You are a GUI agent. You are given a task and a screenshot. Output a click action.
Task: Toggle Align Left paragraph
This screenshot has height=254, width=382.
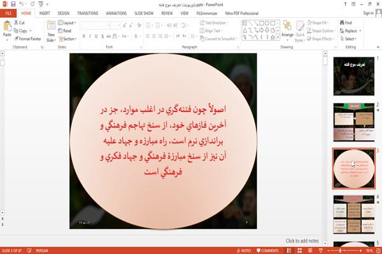pos(148,36)
